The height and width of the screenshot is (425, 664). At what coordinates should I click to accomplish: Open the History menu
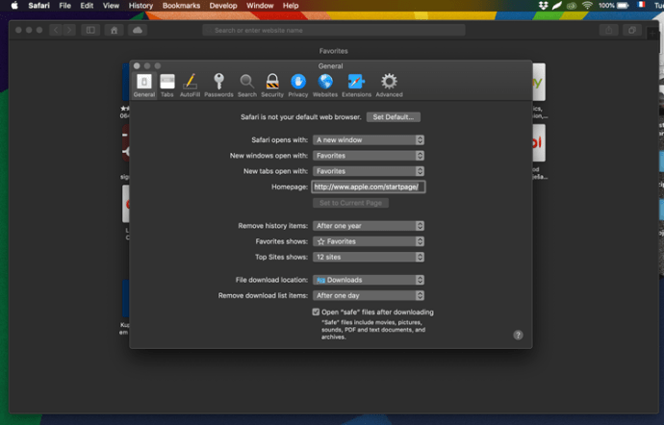[x=140, y=6]
